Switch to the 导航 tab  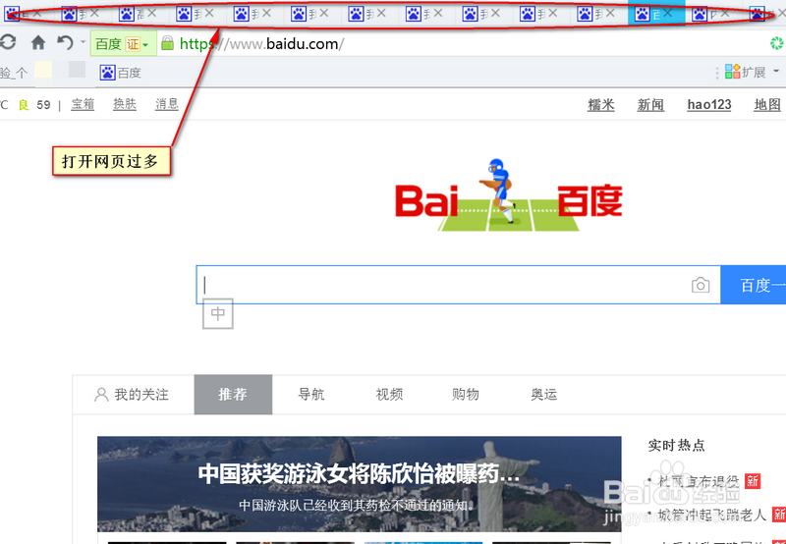[x=311, y=394]
